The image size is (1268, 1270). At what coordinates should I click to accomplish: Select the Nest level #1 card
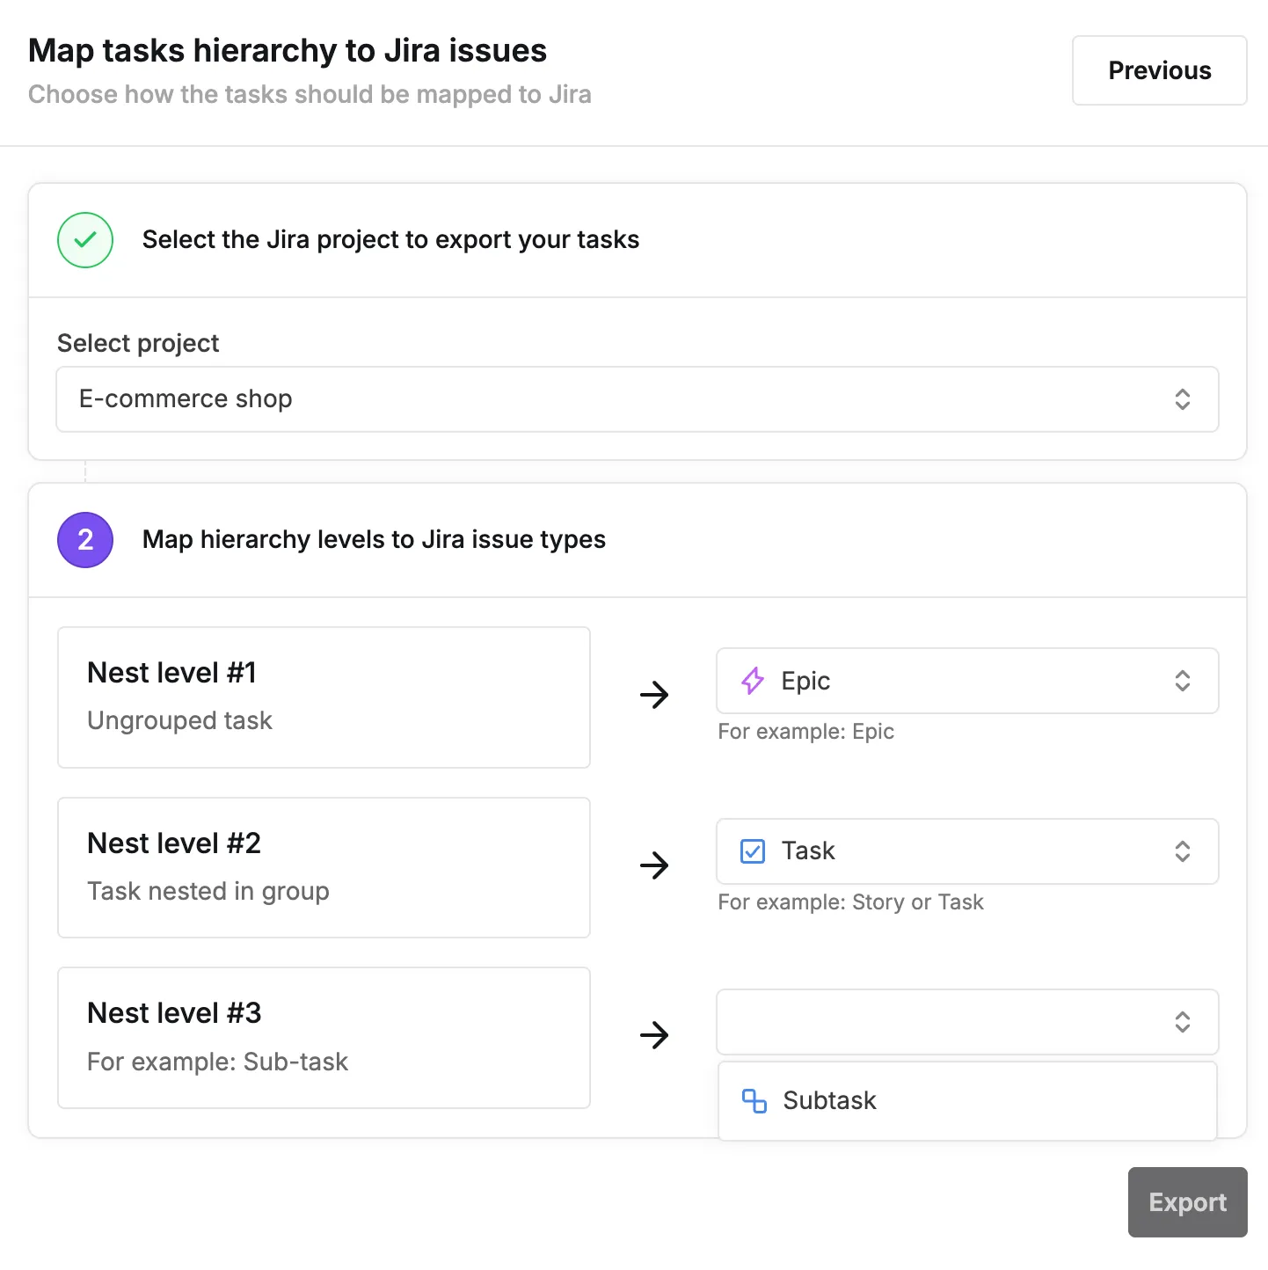point(324,697)
